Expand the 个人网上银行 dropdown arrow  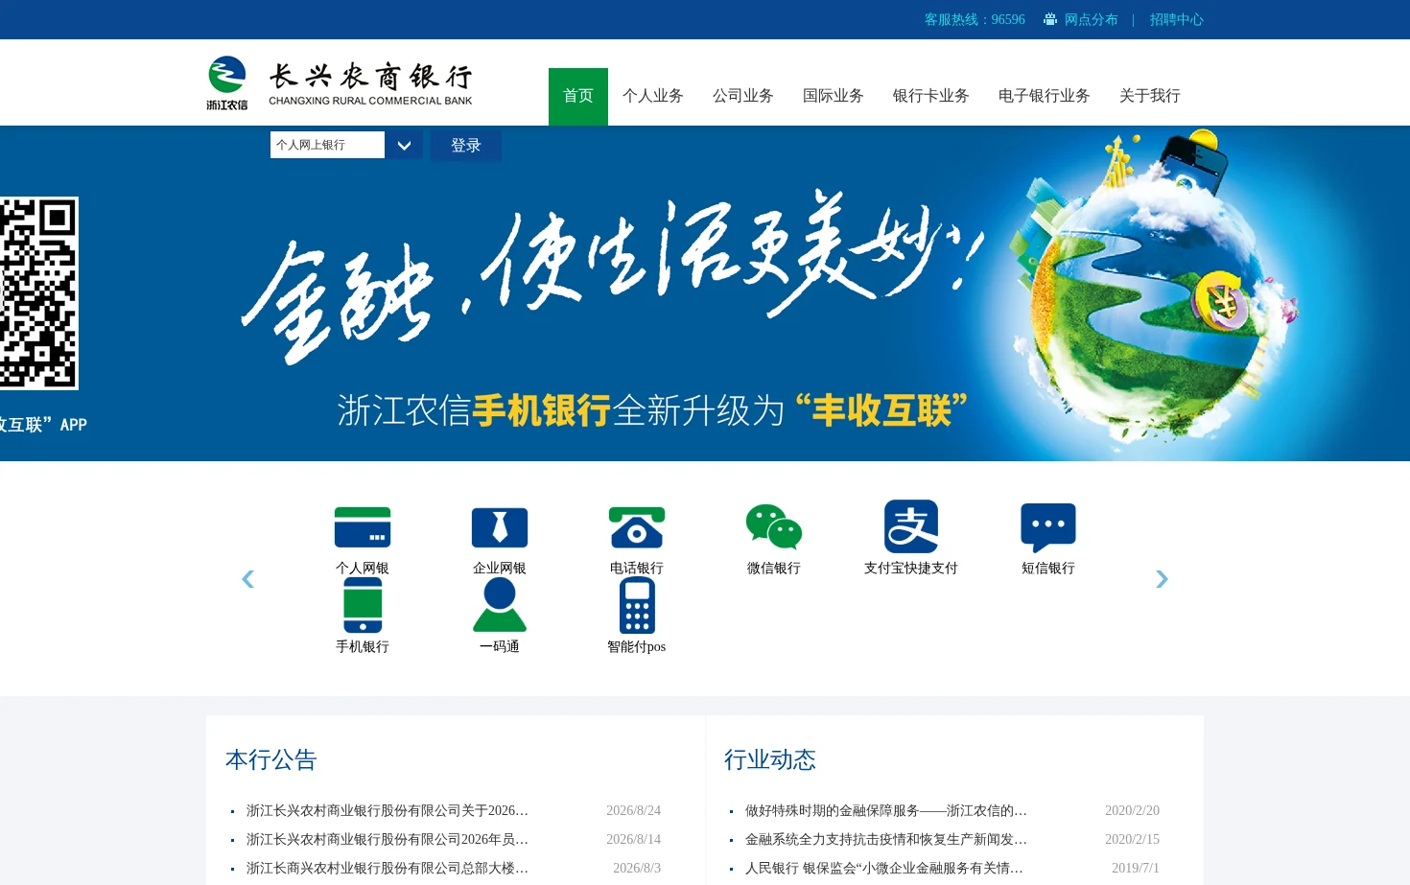click(404, 146)
